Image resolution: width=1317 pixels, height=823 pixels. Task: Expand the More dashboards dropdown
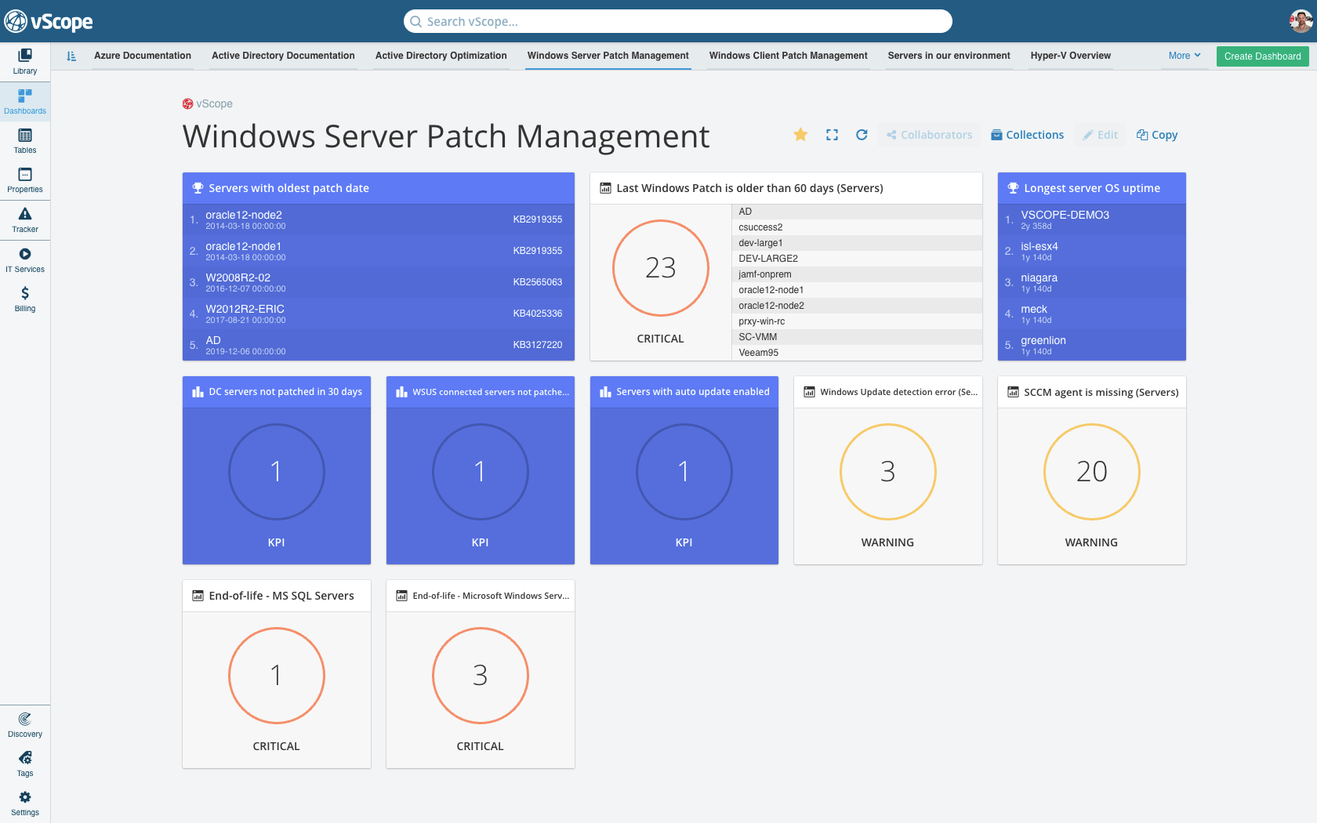pyautogui.click(x=1184, y=56)
